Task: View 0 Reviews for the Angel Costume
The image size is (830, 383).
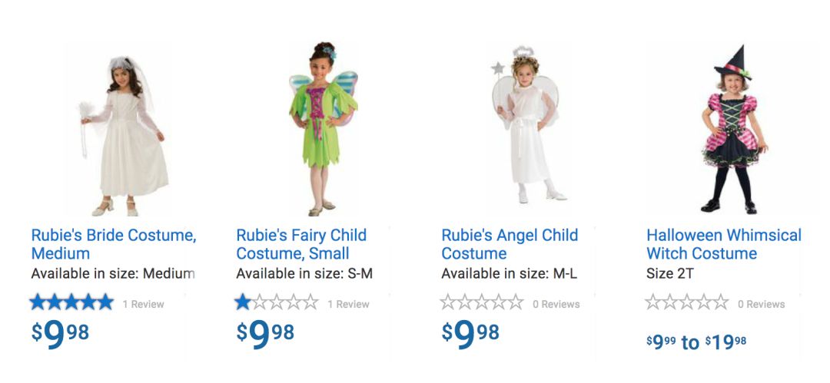Action: click(556, 304)
